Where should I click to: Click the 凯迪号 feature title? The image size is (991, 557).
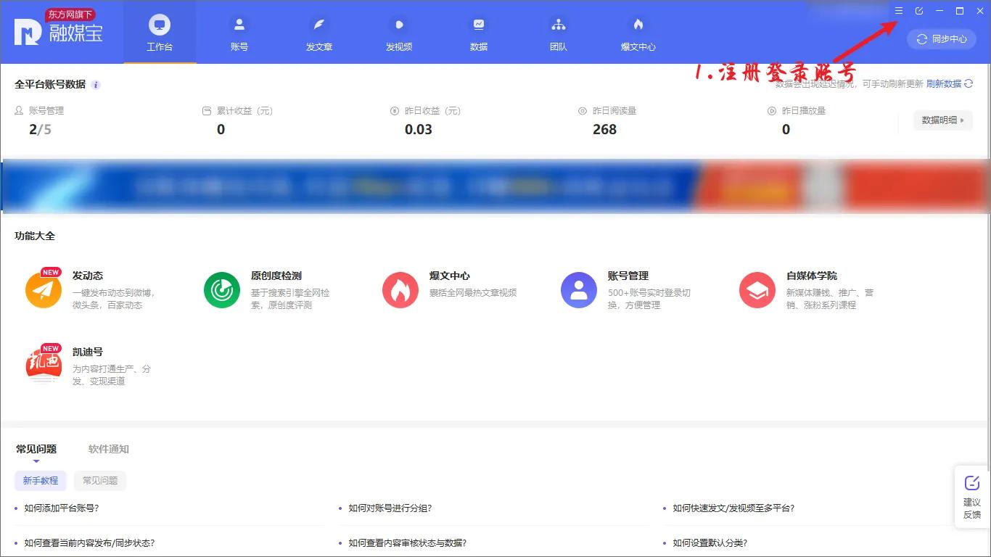(x=88, y=352)
